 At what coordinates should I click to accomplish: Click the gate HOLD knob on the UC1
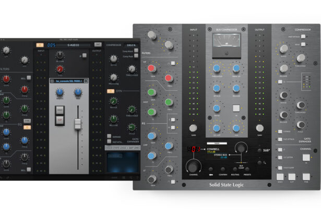(x=301, y=124)
